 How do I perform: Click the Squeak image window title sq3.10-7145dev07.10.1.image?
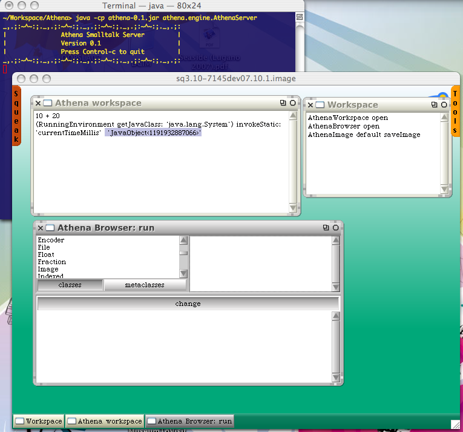tap(235, 79)
